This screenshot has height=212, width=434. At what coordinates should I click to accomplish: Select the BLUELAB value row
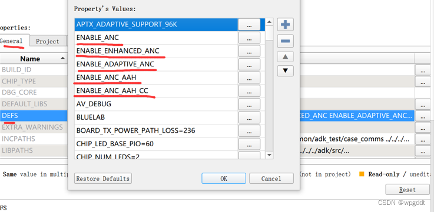coord(157,117)
